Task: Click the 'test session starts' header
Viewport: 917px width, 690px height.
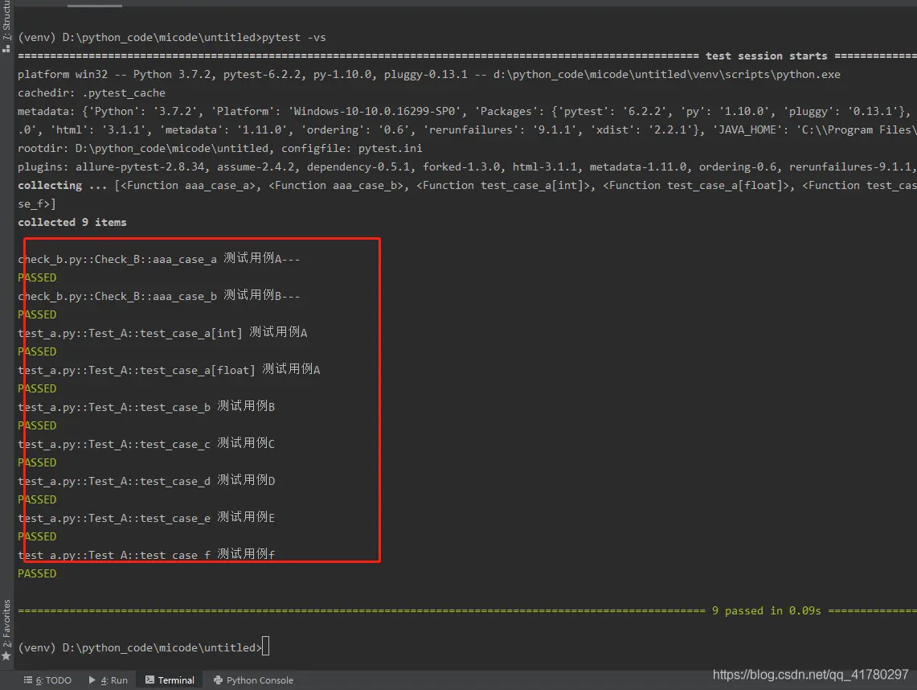Action: (x=766, y=56)
